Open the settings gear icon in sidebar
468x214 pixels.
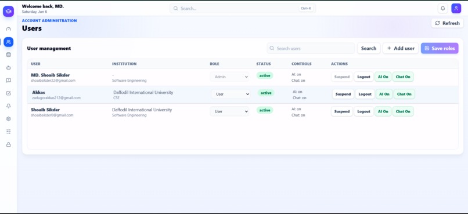tap(8, 119)
